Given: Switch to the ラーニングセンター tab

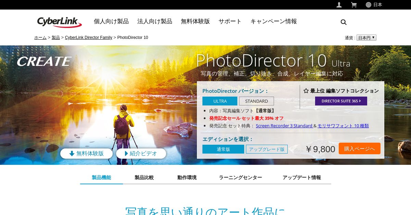Looking at the screenshot, I should (x=240, y=177).
